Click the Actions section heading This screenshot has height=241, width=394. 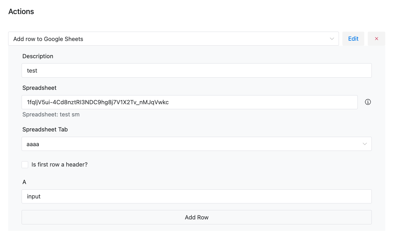[21, 12]
